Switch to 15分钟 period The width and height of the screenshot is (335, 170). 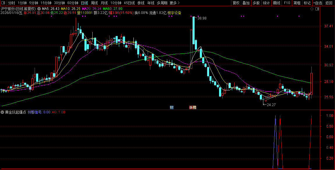(x=46, y=3)
